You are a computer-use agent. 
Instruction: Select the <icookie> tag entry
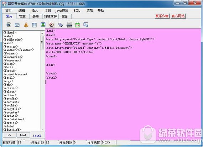pyautogui.click(x=11, y=105)
